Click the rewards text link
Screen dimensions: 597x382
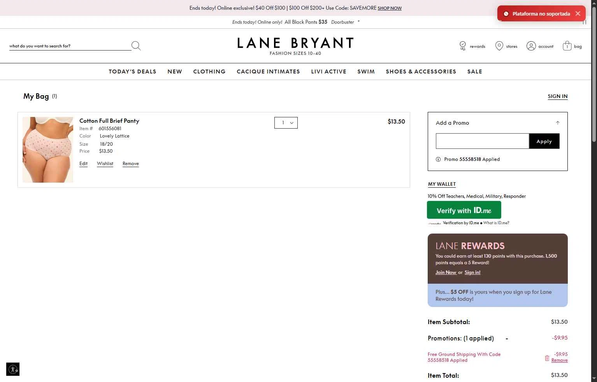[x=478, y=46]
